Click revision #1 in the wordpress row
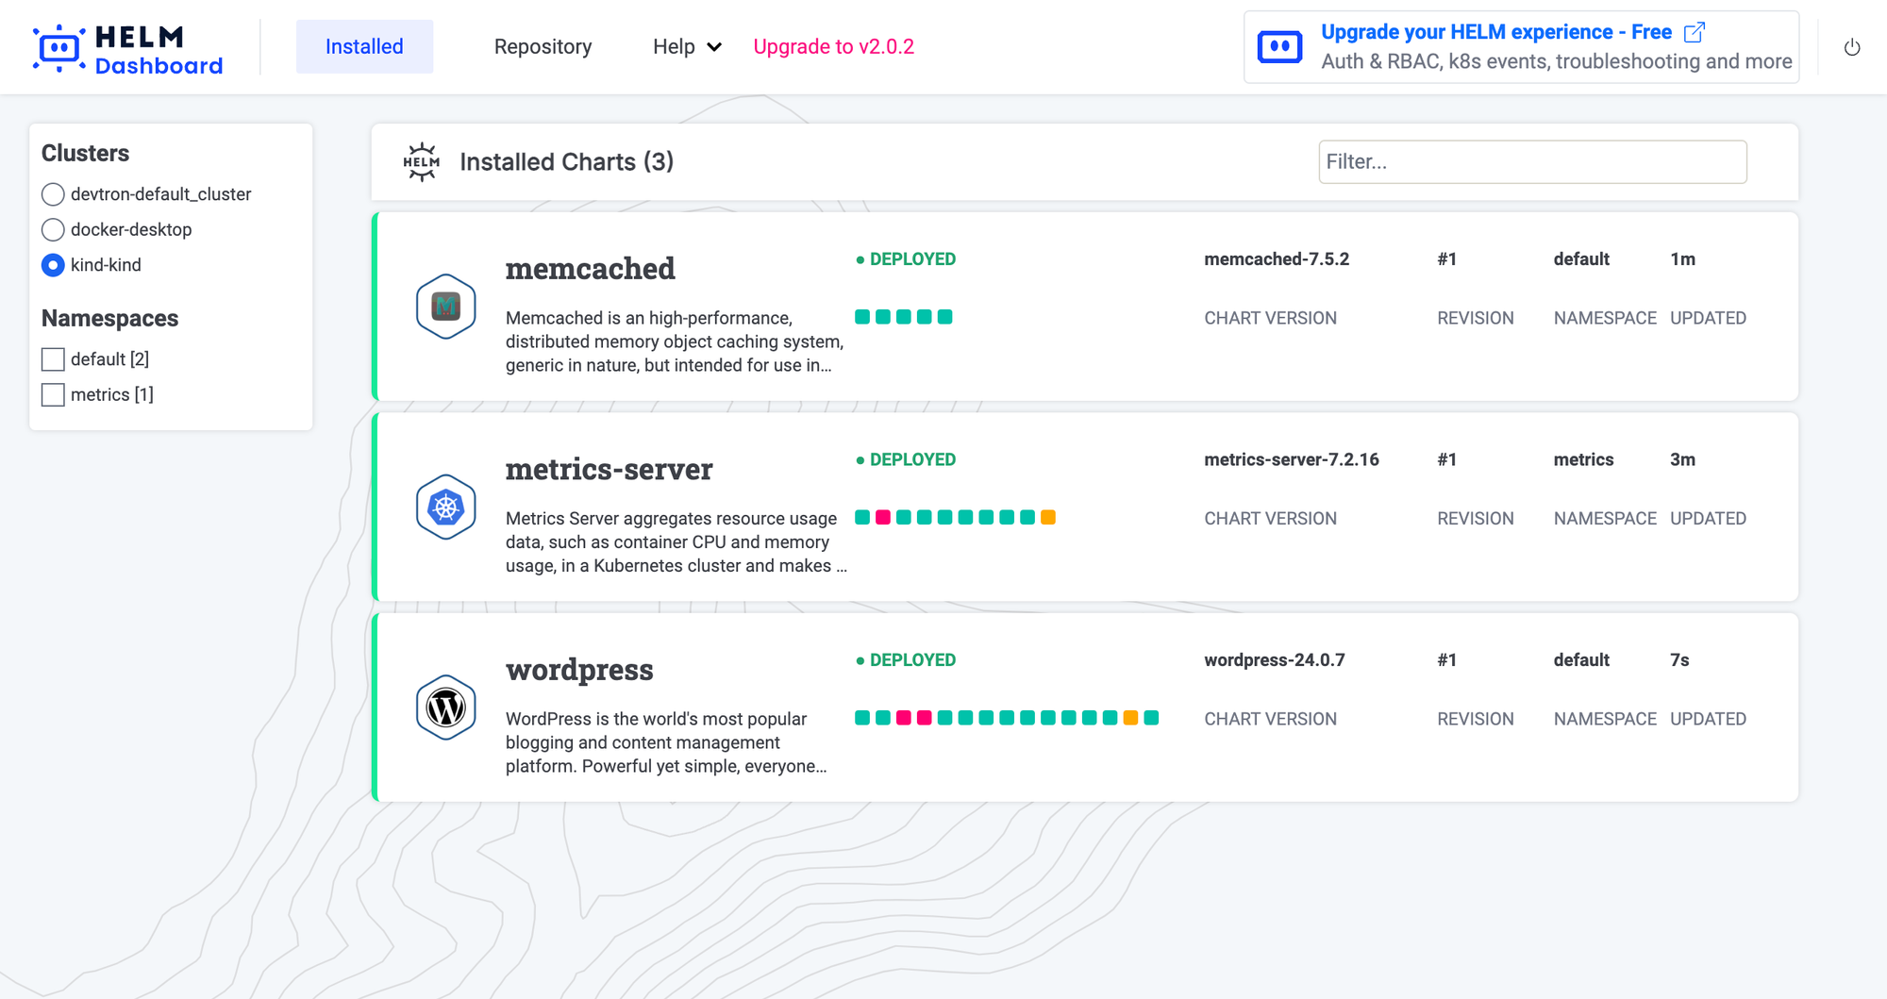 pos(1447,660)
